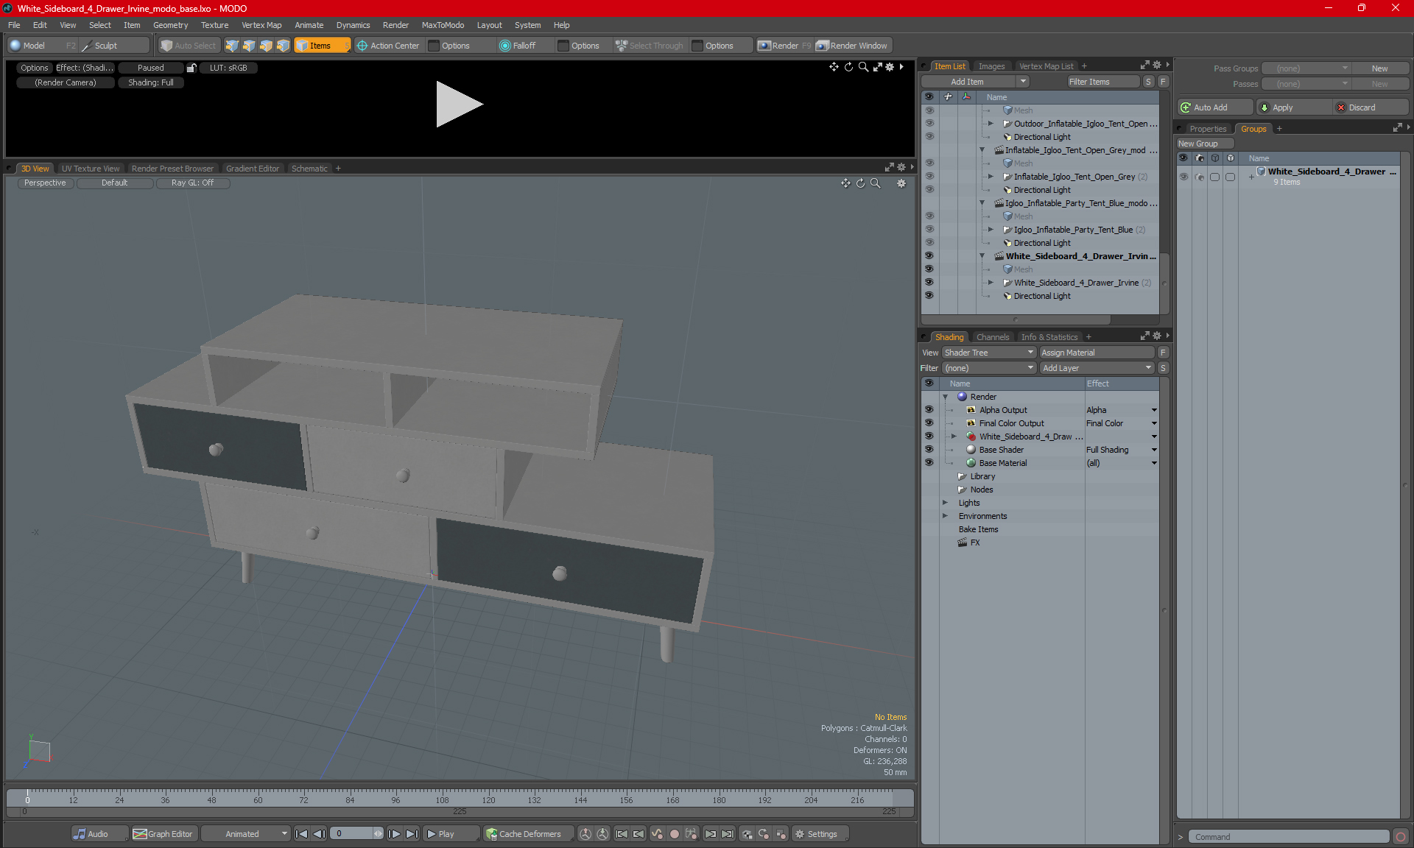1414x848 pixels.
Task: Select materials selection mode icon
Action: pos(283,46)
